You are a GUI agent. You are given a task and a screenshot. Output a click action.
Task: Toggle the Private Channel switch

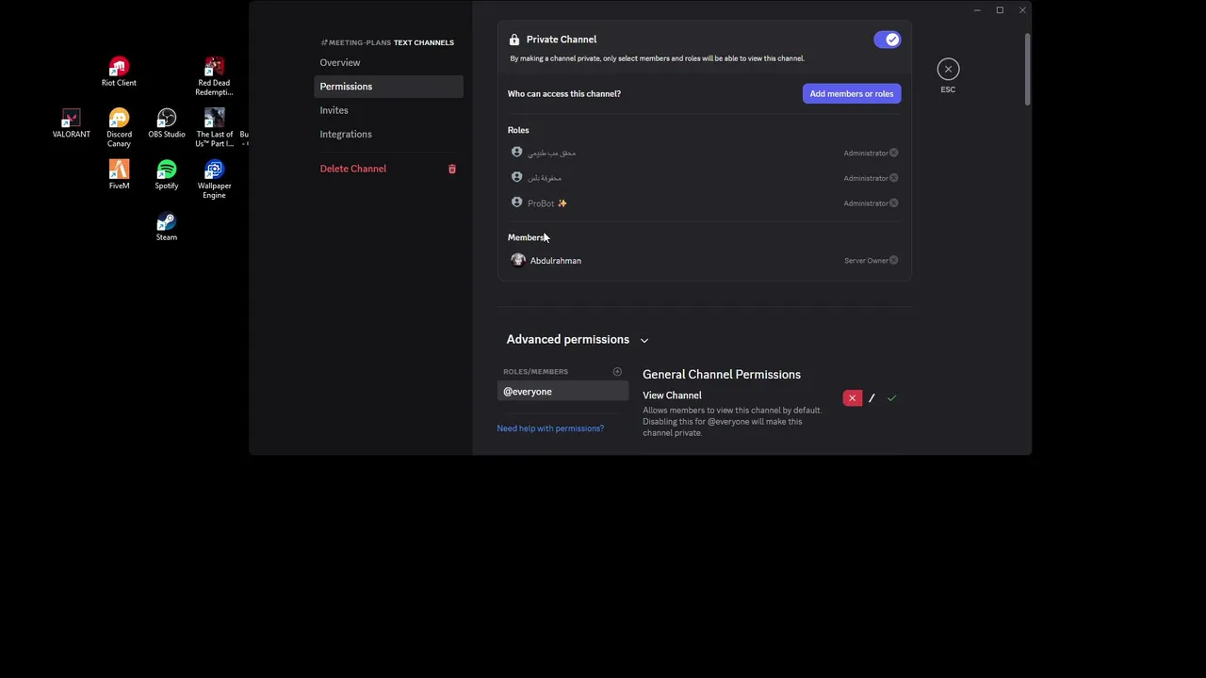[887, 40]
